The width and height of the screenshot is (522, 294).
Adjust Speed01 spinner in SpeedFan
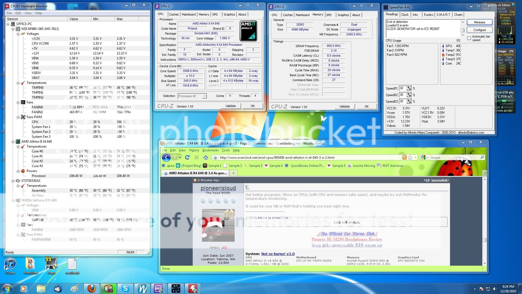click(x=409, y=88)
